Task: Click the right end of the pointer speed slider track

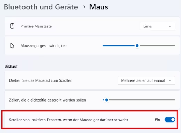Action: (x=174, y=45)
